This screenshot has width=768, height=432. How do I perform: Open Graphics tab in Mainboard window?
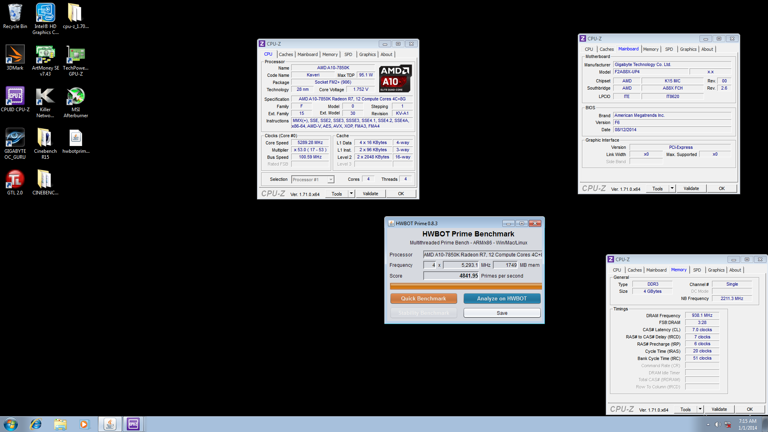[688, 49]
